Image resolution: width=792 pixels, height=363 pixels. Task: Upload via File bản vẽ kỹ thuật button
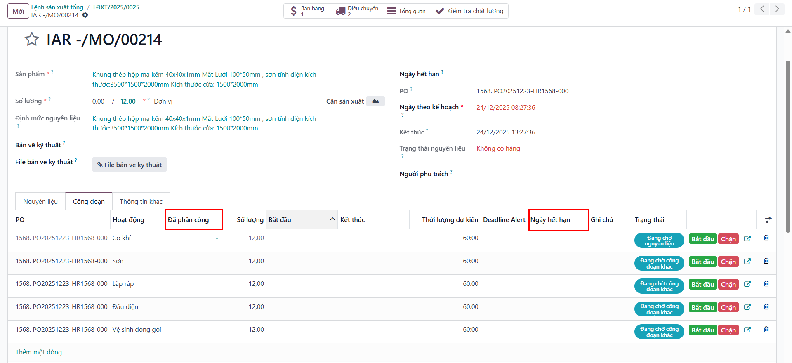coord(130,165)
